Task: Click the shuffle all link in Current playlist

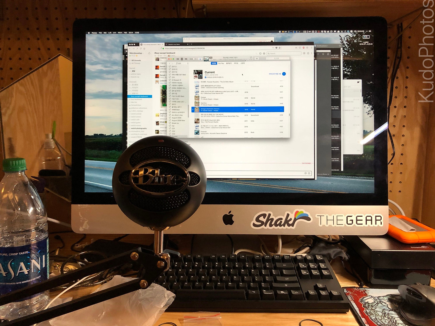Action: pos(275,74)
